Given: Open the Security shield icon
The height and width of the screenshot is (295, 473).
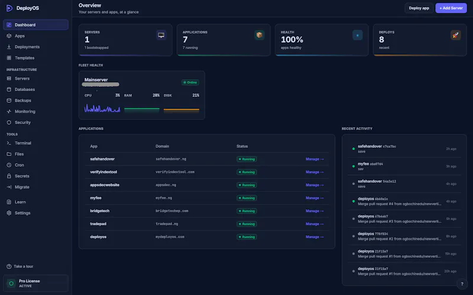Looking at the screenshot, I should coord(9,122).
